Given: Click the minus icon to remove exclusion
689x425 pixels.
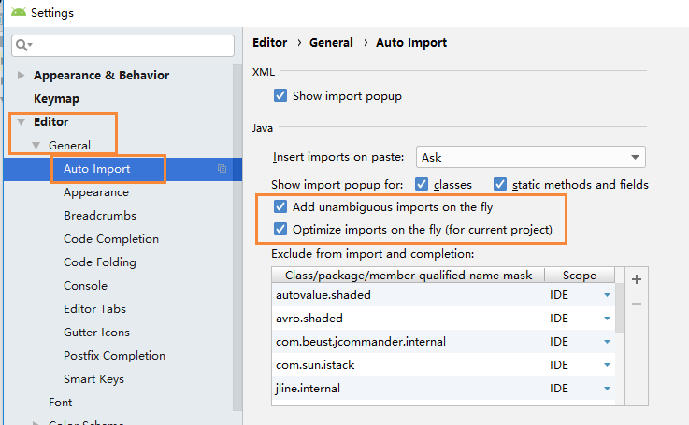Looking at the screenshot, I should 637,303.
